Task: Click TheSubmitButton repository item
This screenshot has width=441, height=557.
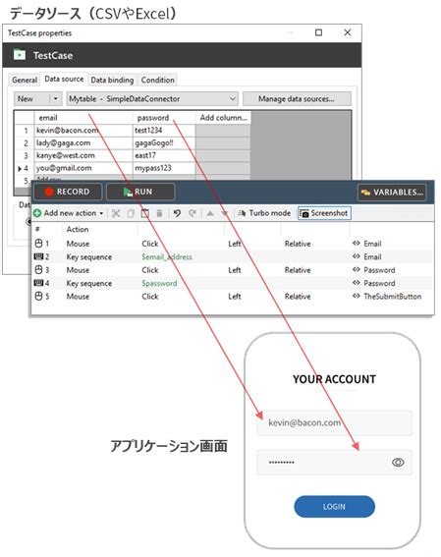Action: coord(392,297)
